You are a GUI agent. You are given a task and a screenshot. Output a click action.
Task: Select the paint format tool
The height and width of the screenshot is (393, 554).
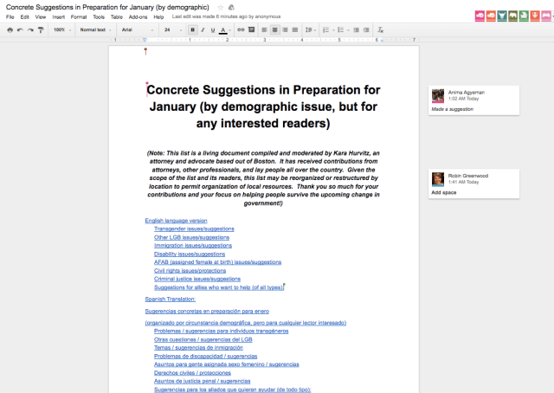coord(40,29)
